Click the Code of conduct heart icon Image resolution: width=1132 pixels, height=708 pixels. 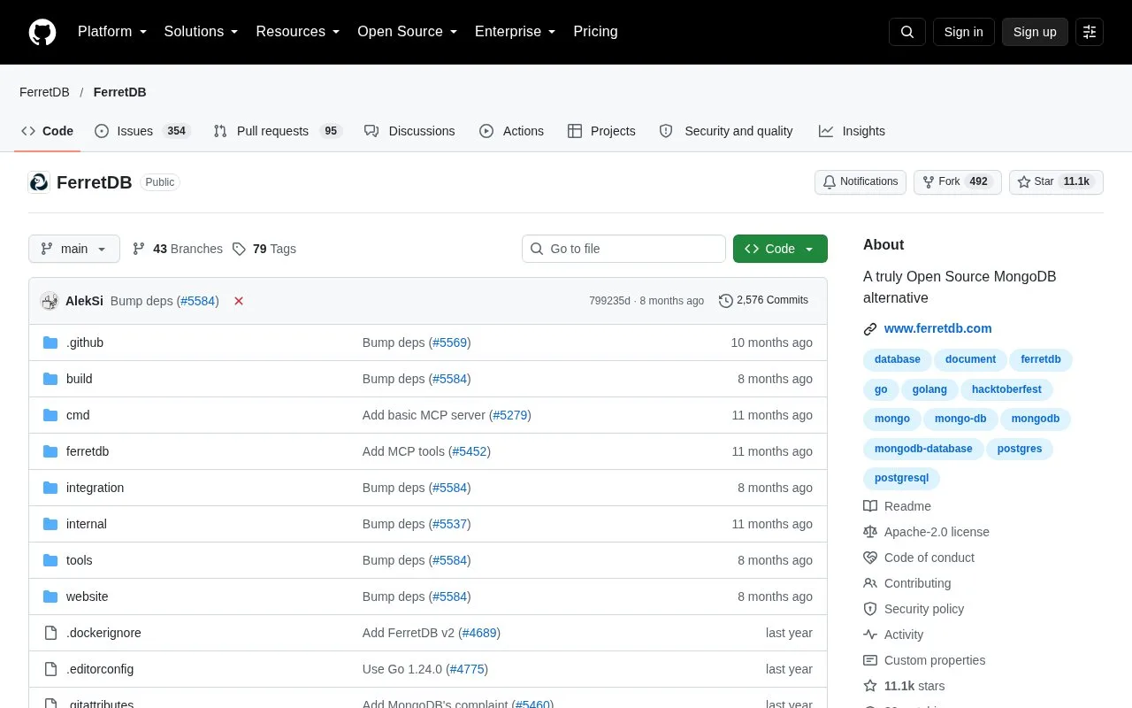click(x=870, y=558)
